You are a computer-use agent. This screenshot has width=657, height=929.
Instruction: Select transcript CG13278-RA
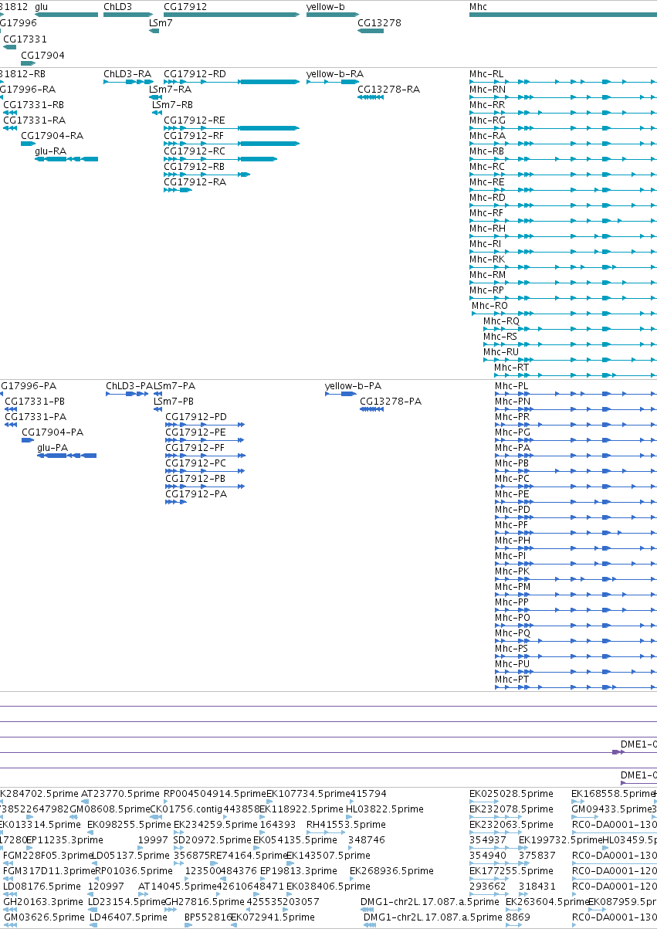[389, 90]
